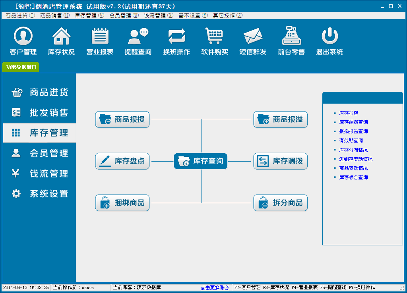Click the 库存报警 link
Screen dimensions: 407x293
coord(349,113)
